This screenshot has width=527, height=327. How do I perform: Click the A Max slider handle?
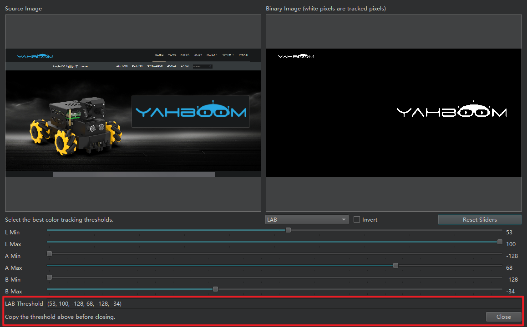(395, 266)
